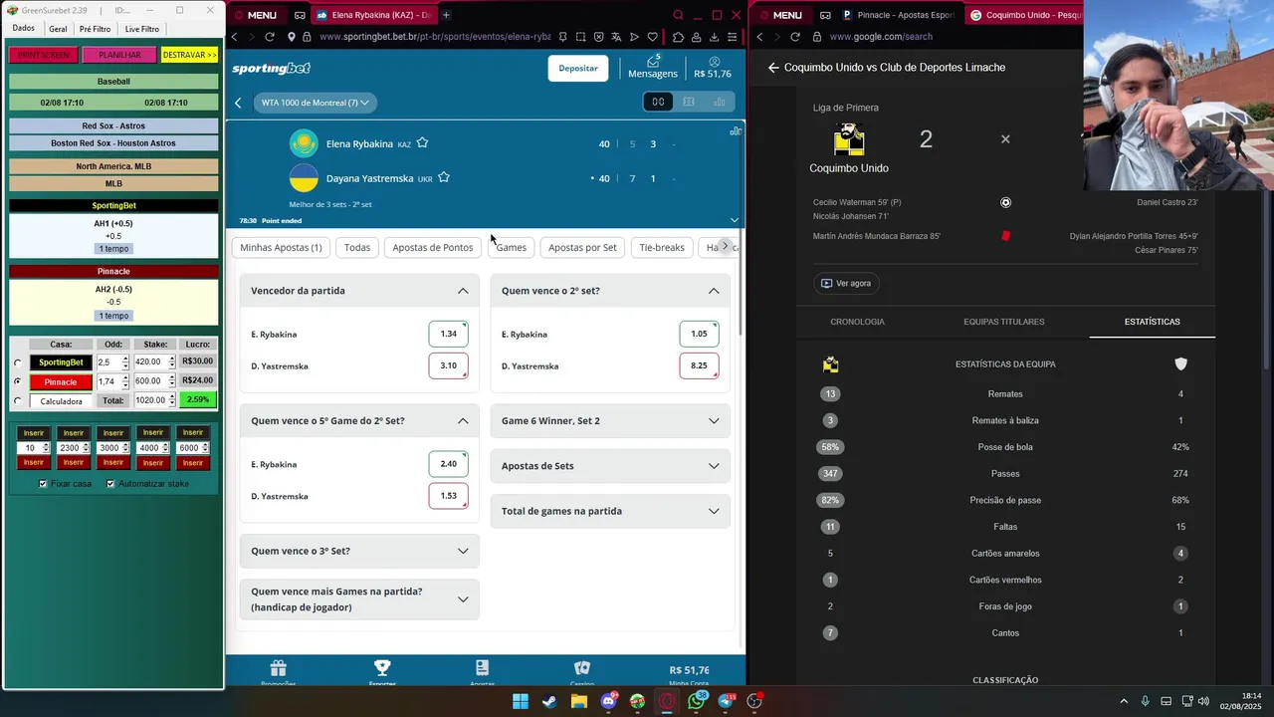Open Cassino cards icon in bottom bar
The width and height of the screenshot is (1274, 717).
(582, 667)
